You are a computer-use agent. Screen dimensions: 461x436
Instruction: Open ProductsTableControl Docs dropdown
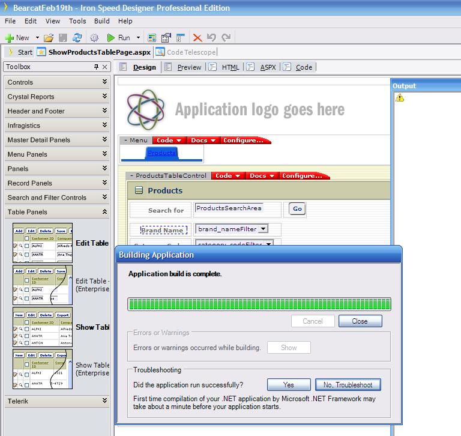pos(262,175)
